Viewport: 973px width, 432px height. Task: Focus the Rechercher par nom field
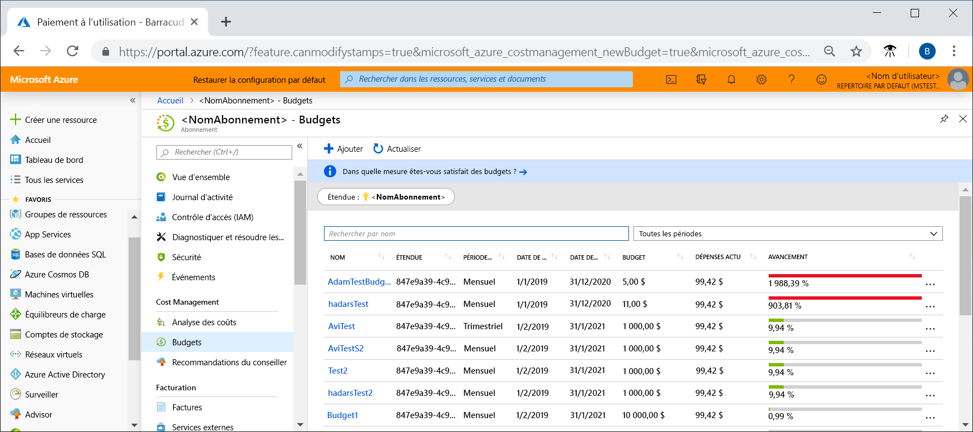476,234
